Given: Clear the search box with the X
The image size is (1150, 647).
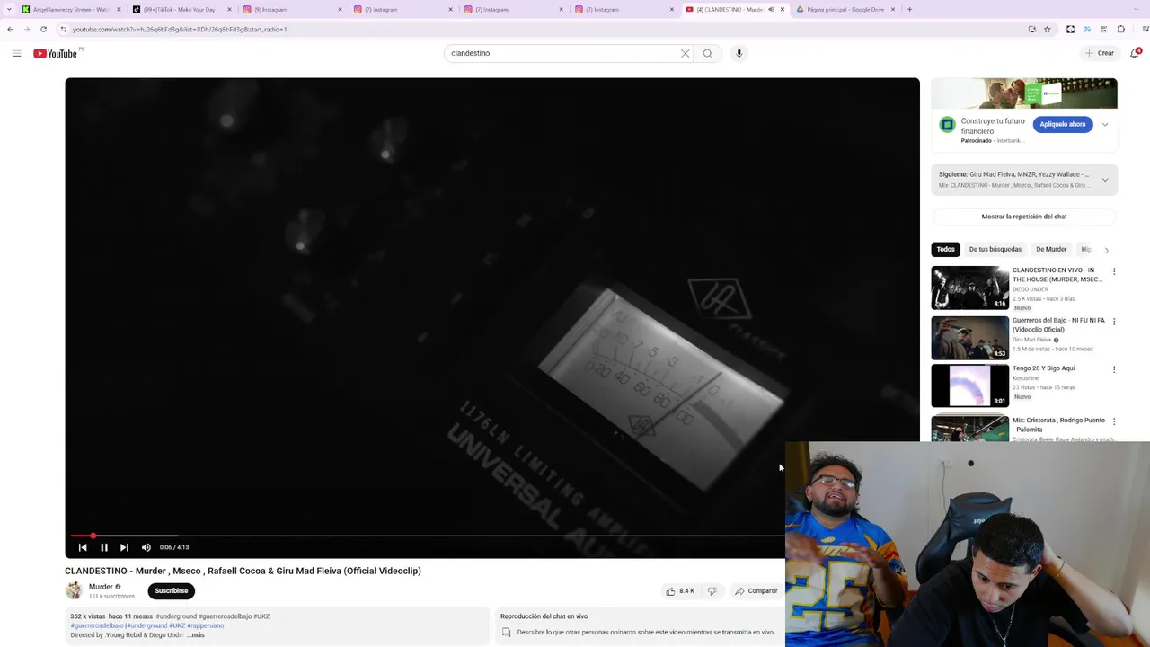Looking at the screenshot, I should click(685, 53).
